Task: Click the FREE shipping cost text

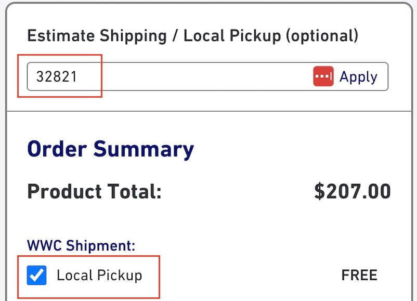Action: click(x=359, y=275)
